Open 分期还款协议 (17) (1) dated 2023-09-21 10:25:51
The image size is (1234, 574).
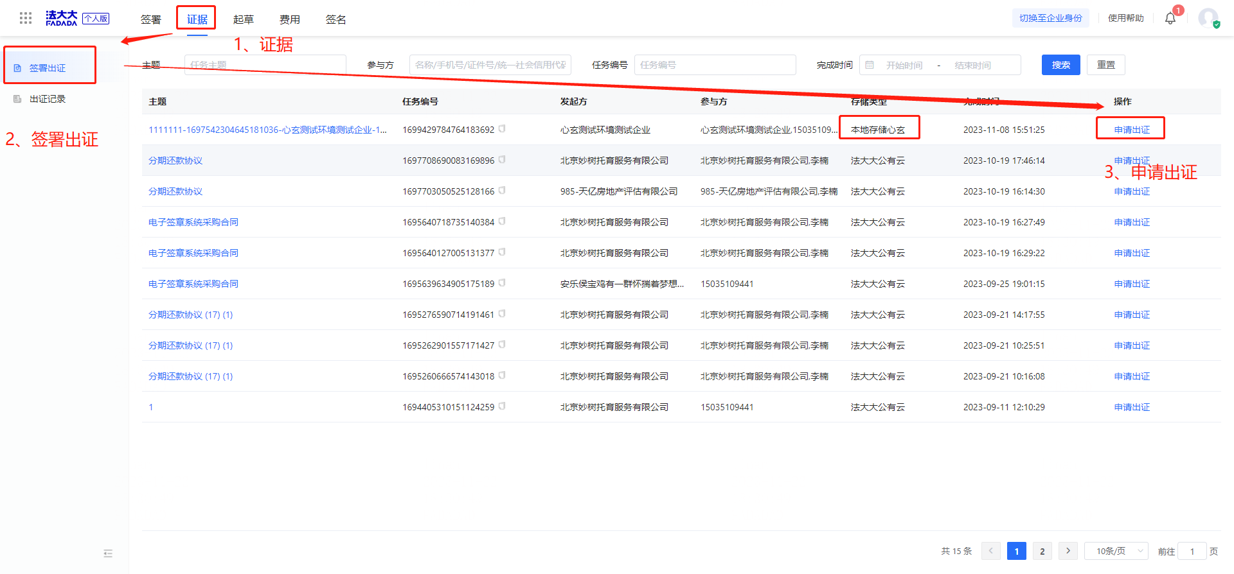[x=191, y=345]
